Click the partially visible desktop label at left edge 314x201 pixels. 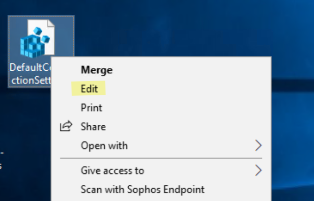click(1, 160)
